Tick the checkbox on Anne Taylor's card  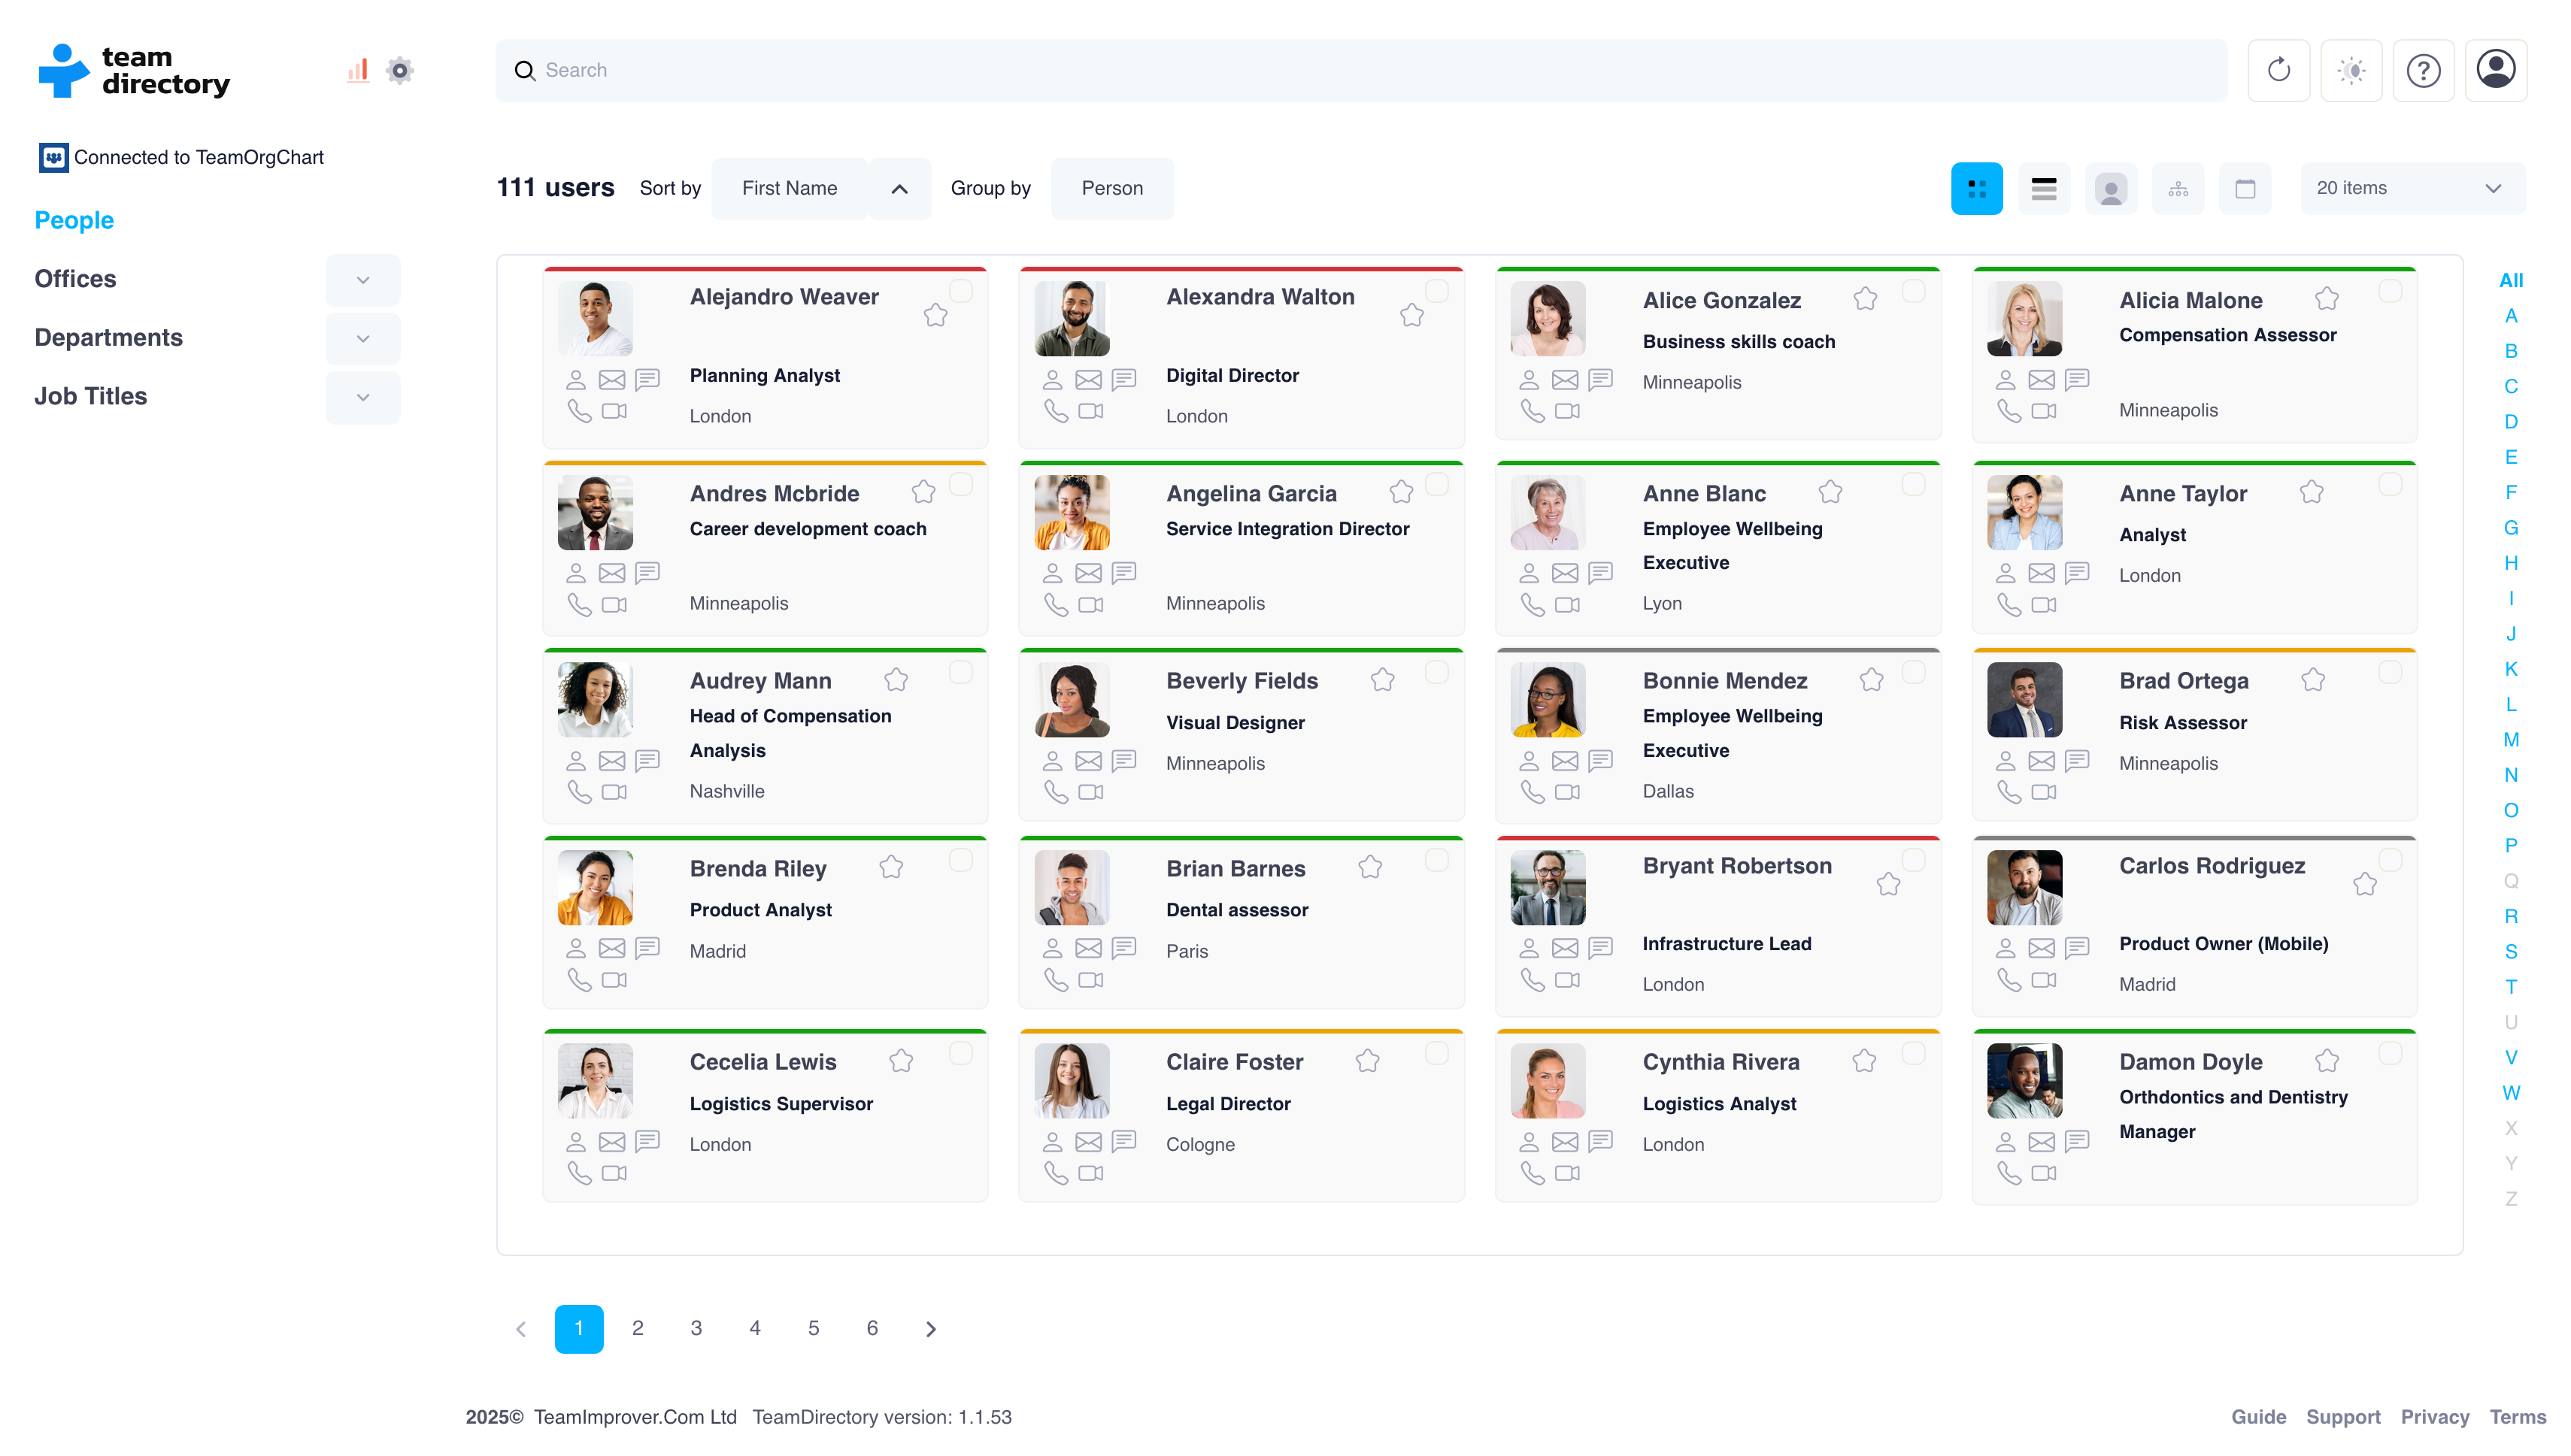point(2390,484)
